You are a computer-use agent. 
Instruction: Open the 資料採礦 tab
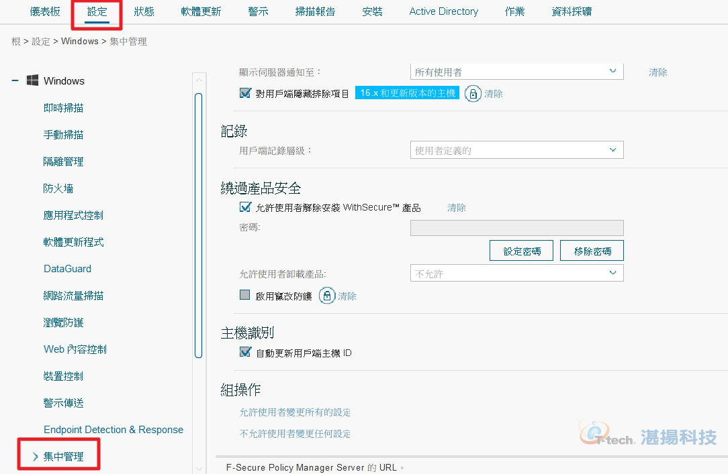pyautogui.click(x=572, y=11)
